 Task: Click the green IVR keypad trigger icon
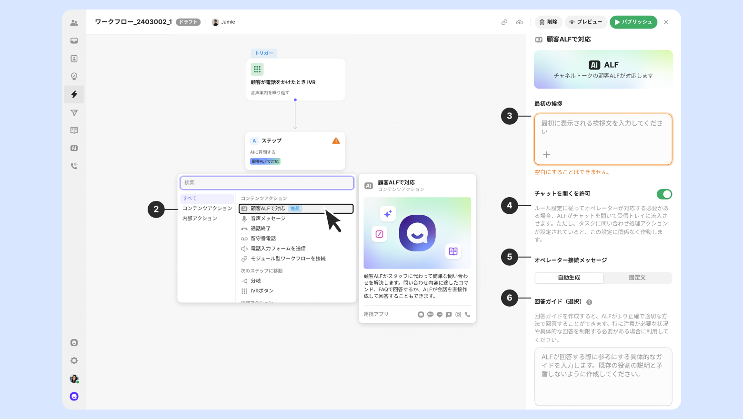point(257,69)
